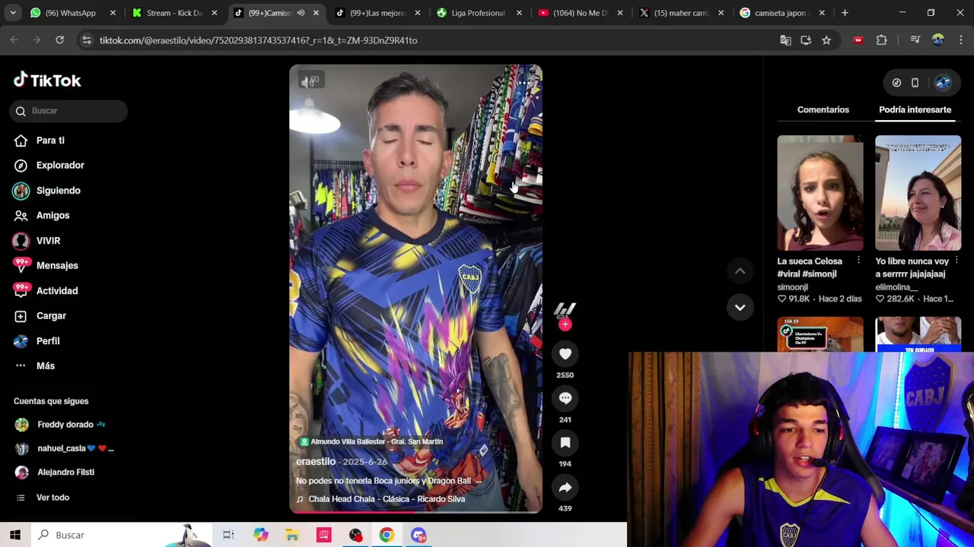974x547 pixels.
Task: Open the eliimolina__ profile link
Action: [x=896, y=287]
